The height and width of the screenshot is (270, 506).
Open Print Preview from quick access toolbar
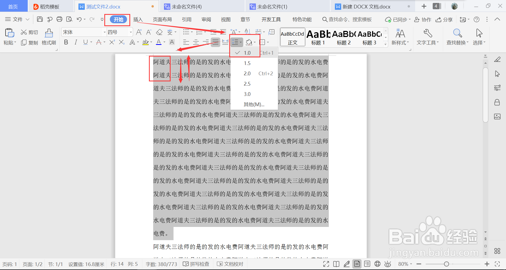click(x=69, y=19)
